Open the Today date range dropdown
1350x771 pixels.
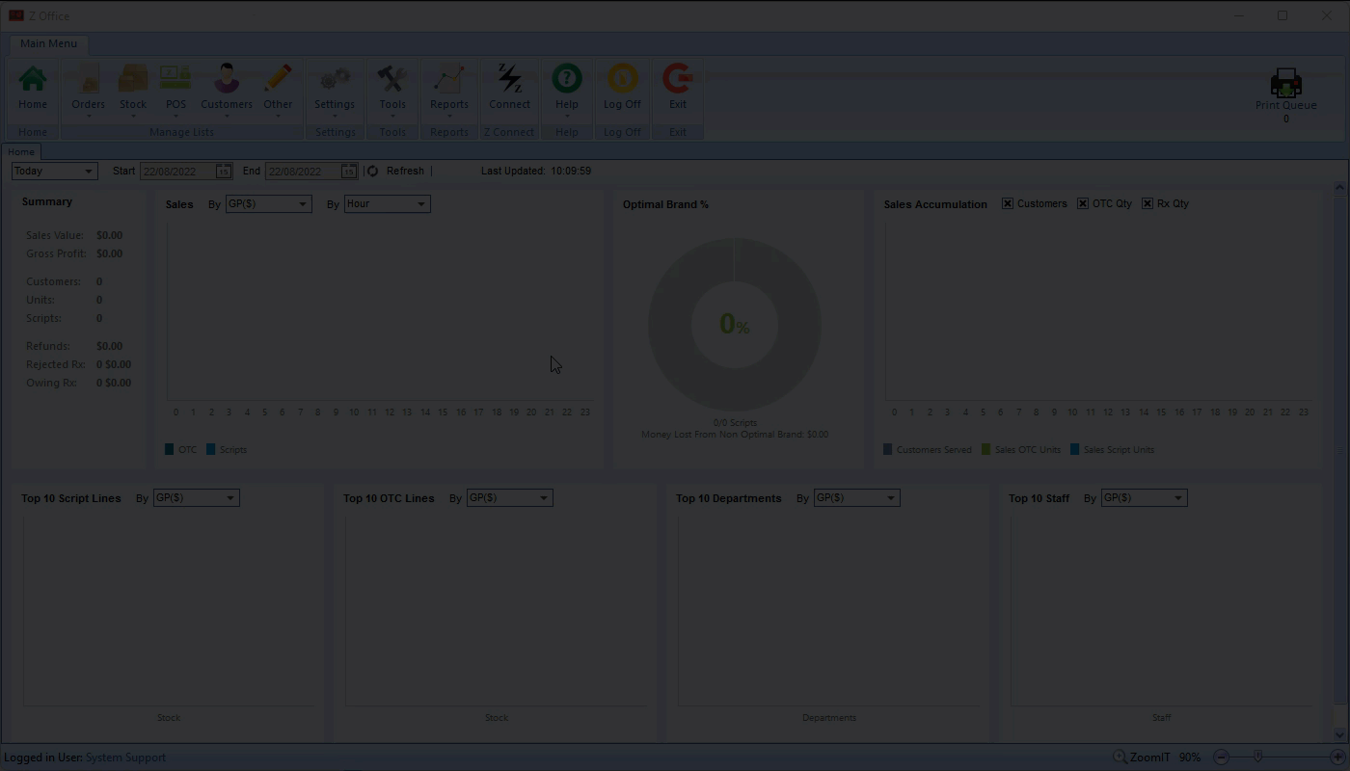[x=54, y=171]
